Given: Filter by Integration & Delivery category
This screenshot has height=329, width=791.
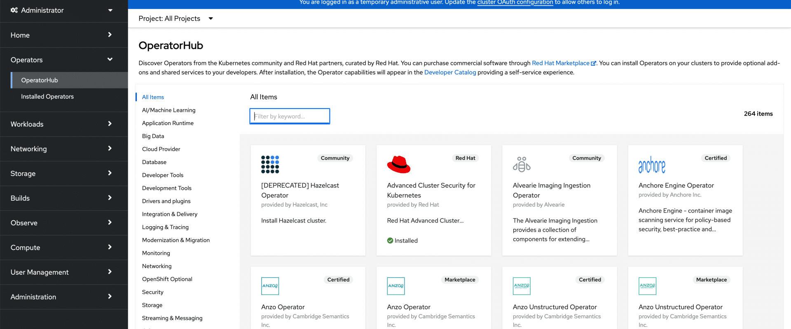Looking at the screenshot, I should point(170,214).
